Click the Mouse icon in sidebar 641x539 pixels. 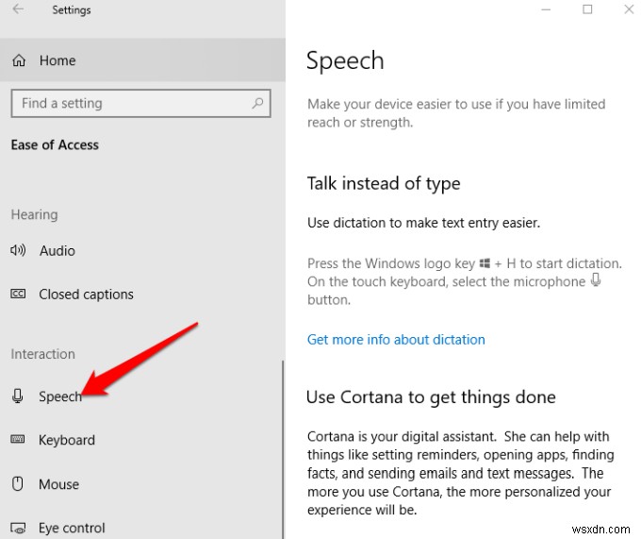[18, 483]
